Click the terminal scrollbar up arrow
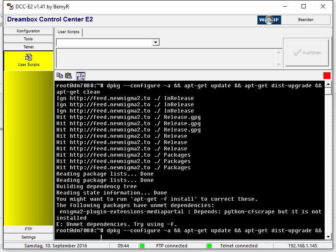The height and width of the screenshot is (252, 336). (328, 84)
